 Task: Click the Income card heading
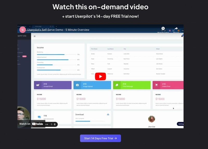tap(40, 48)
